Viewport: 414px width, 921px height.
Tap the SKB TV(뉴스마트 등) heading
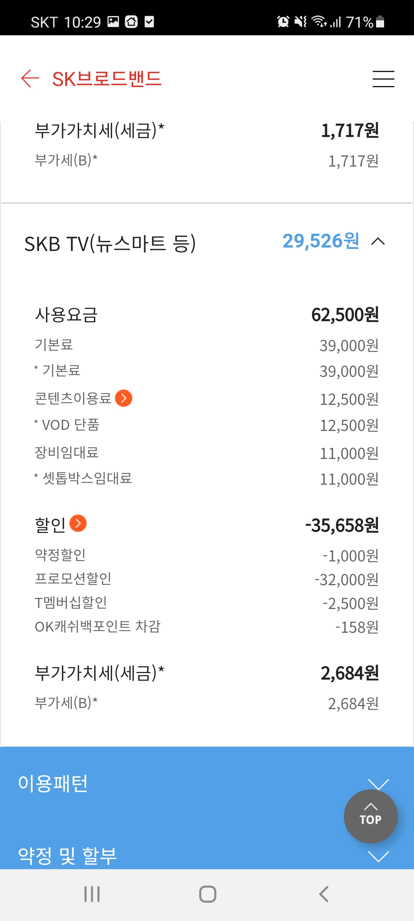(110, 244)
